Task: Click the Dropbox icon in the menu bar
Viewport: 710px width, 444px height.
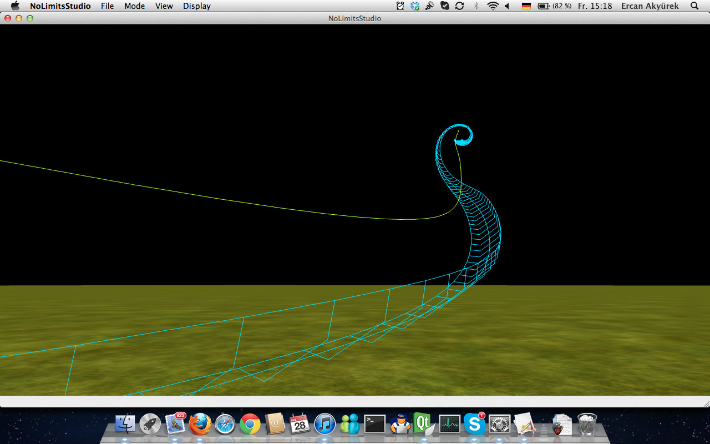Action: pos(415,6)
